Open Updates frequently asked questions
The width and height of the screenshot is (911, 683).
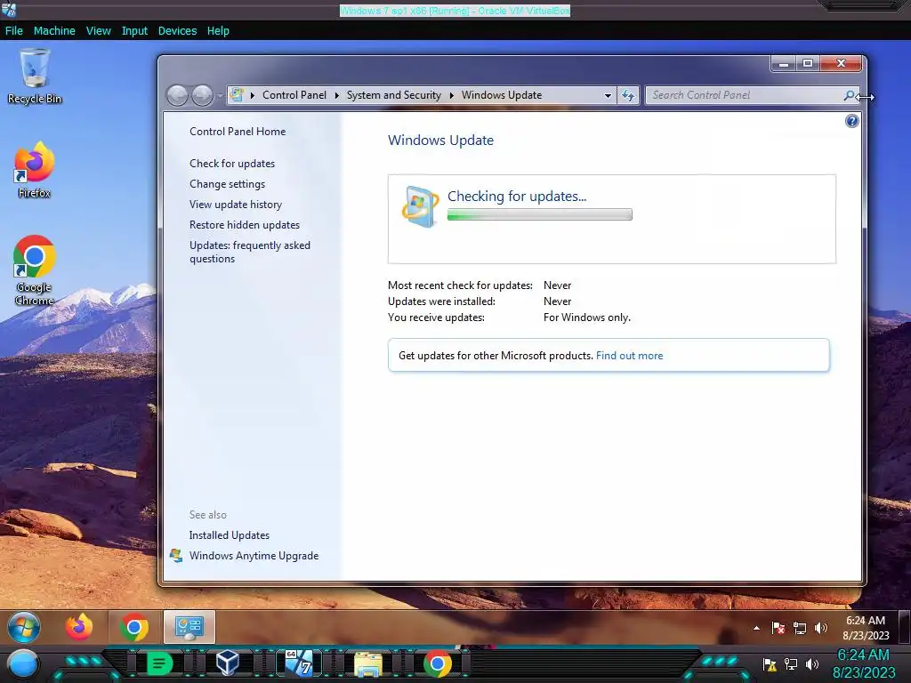tap(250, 252)
